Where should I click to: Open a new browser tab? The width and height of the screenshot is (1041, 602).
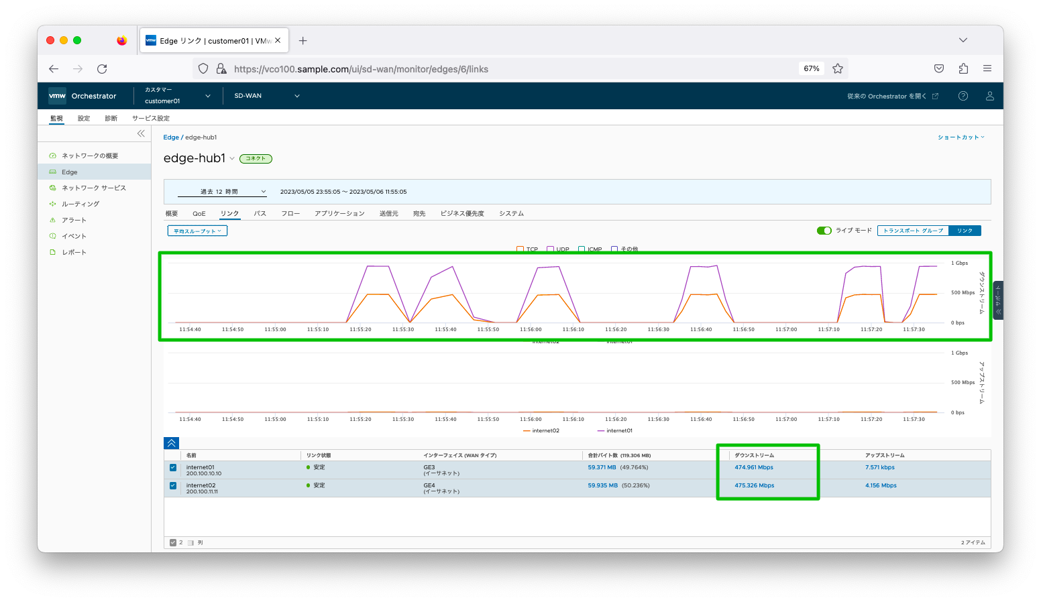[x=303, y=40]
